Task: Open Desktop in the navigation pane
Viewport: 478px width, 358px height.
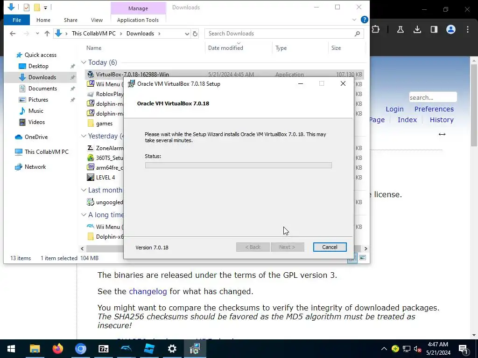Action: 38,66
